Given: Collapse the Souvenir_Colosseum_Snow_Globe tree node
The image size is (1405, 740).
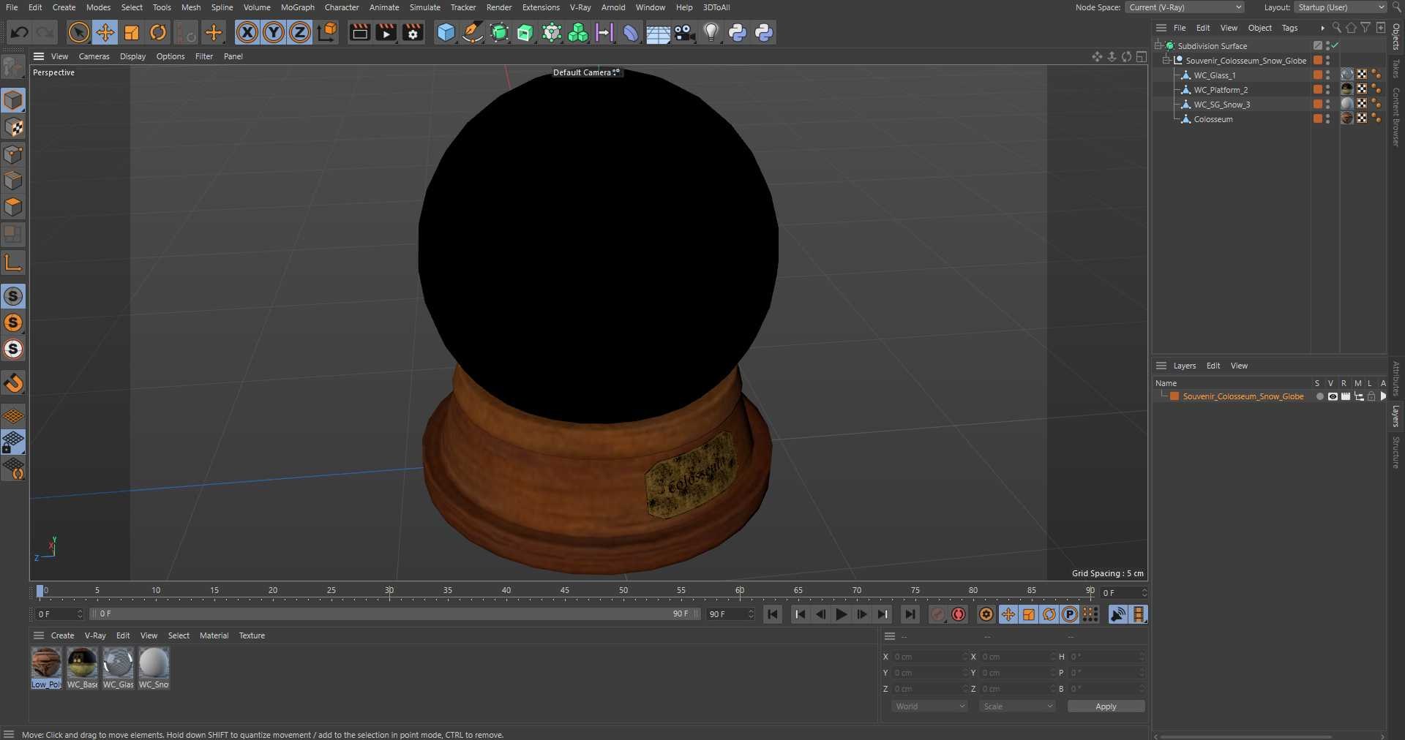Looking at the screenshot, I should click(1167, 61).
